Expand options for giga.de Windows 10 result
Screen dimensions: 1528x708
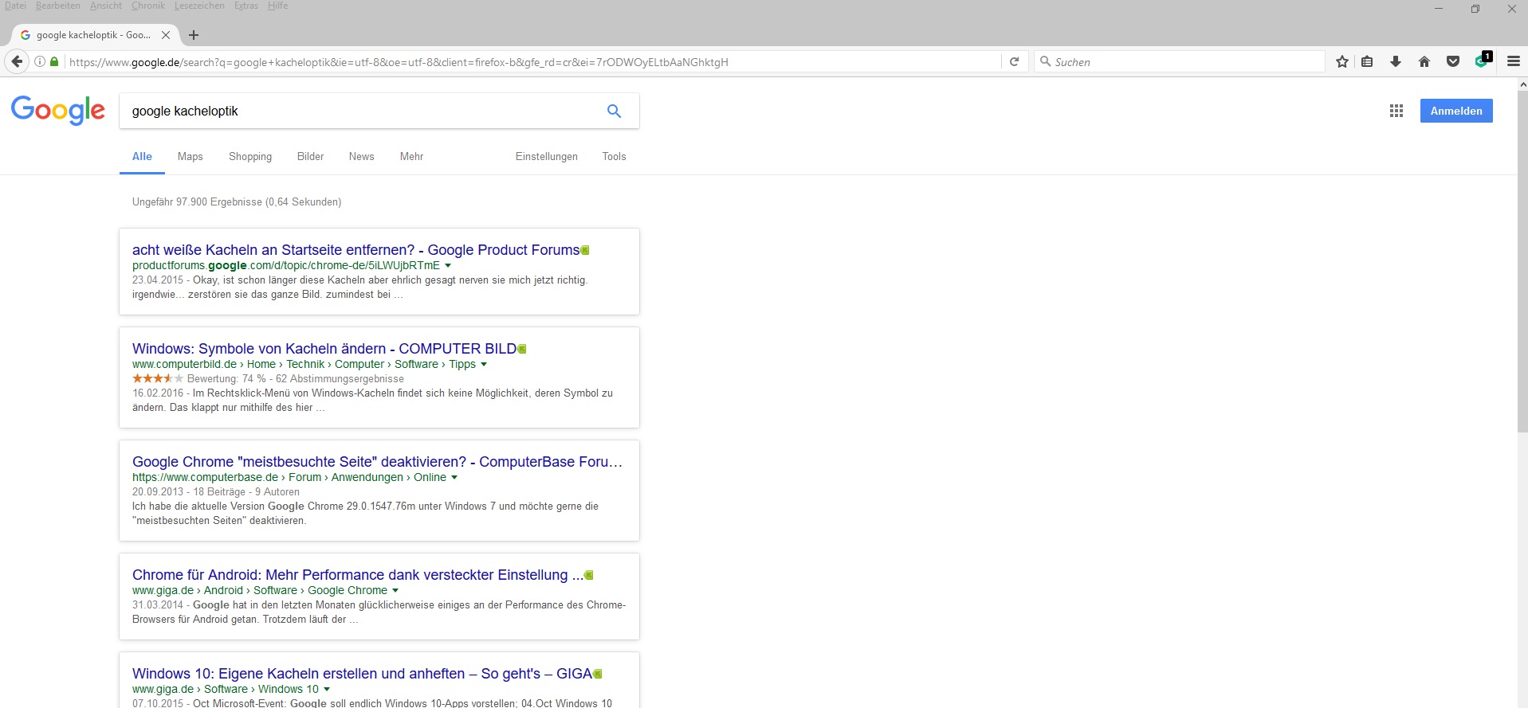coord(327,690)
